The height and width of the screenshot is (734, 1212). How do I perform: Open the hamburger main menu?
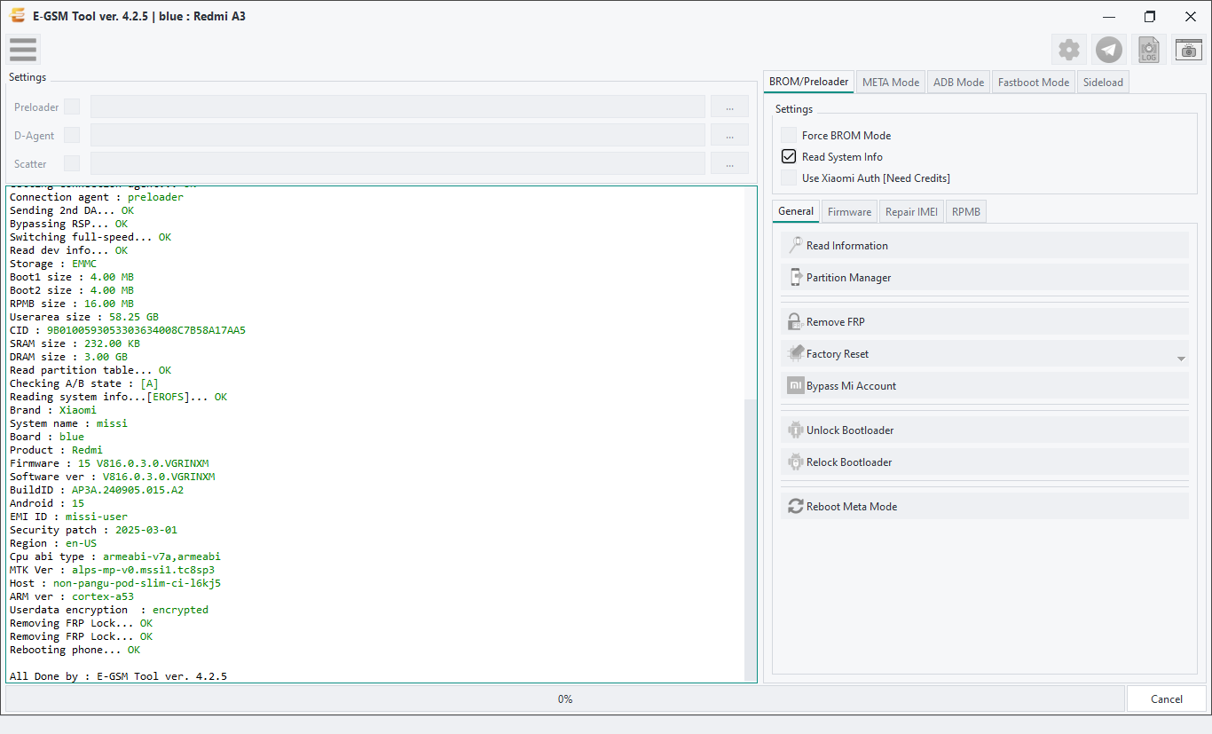pos(23,50)
